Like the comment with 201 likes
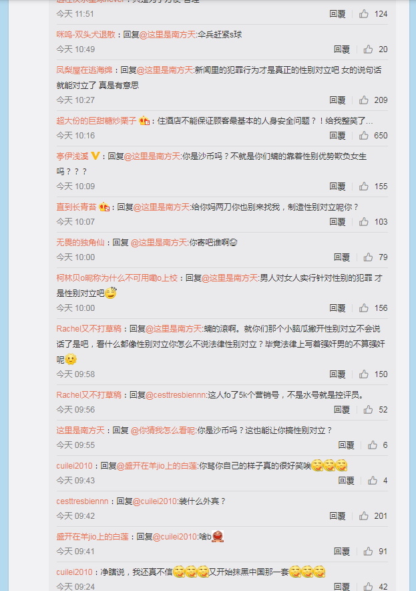This screenshot has height=591, width=416. click(x=364, y=516)
